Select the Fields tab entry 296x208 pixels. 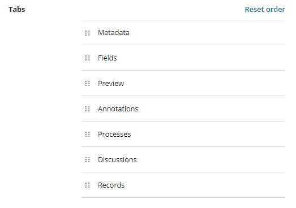coord(107,58)
